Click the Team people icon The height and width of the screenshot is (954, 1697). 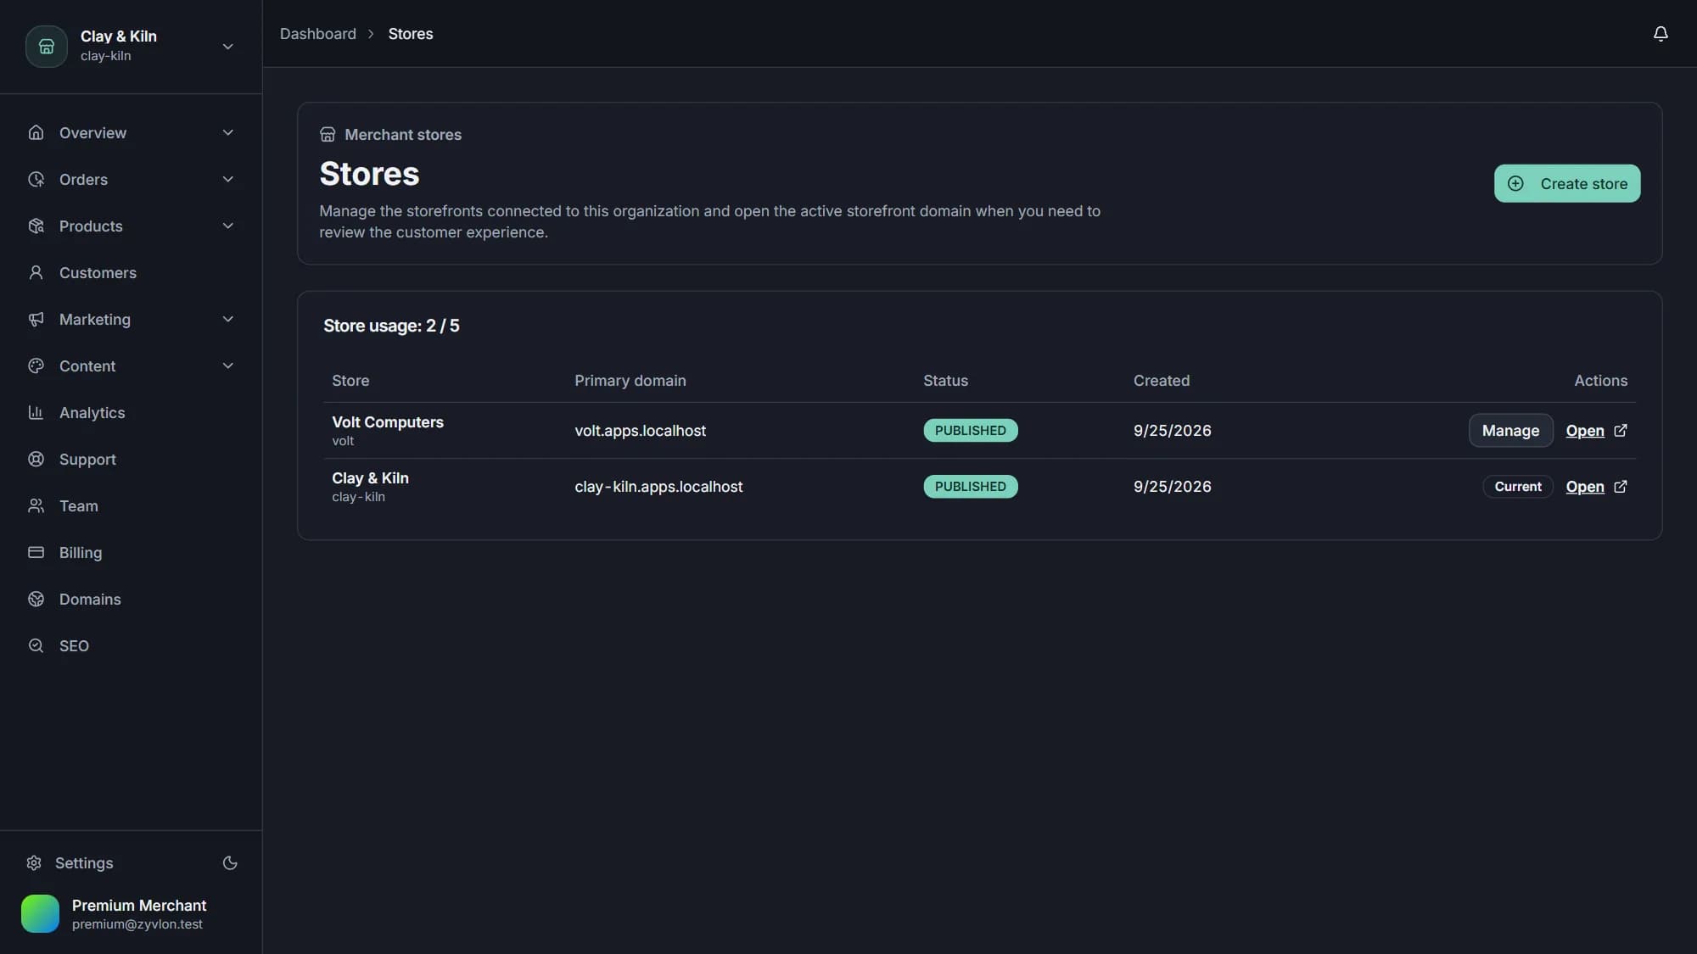(36, 505)
